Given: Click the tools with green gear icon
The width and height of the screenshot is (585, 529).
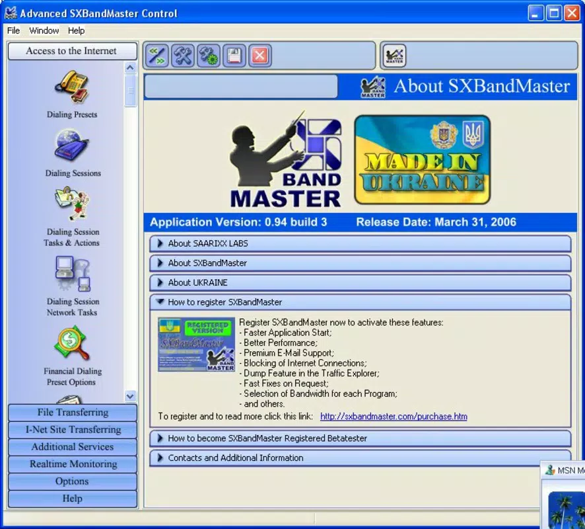Looking at the screenshot, I should tap(208, 56).
